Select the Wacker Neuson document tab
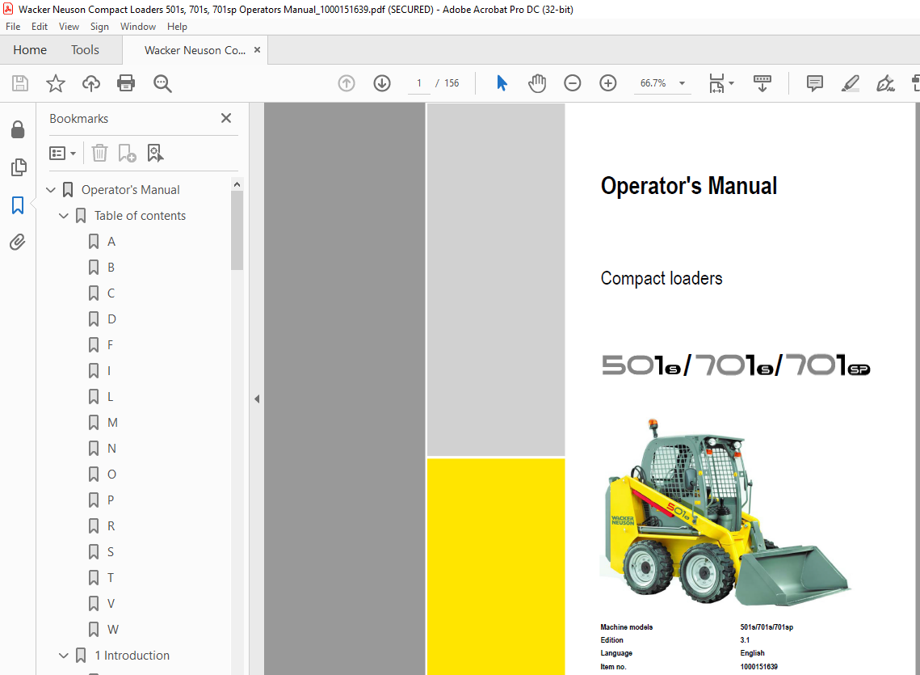The width and height of the screenshot is (920, 675). tap(195, 50)
